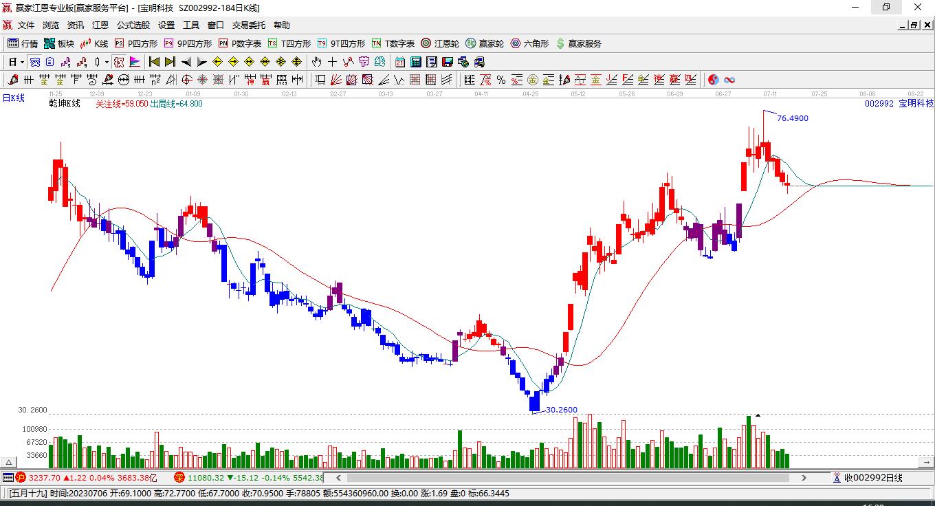Click the 002992 宝明科技 stock label
935x506 pixels.
tap(899, 104)
